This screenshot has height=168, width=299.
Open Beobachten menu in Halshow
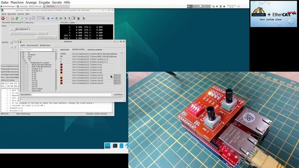pyautogui.click(x=45, y=45)
